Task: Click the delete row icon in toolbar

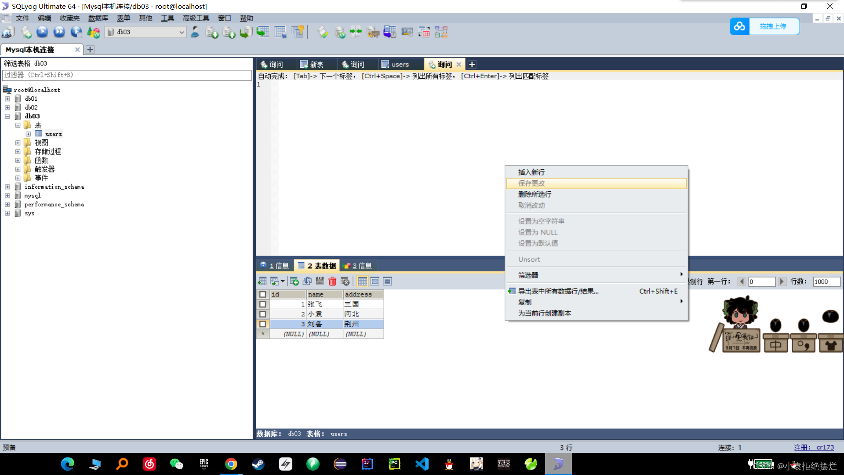Action: coord(331,281)
